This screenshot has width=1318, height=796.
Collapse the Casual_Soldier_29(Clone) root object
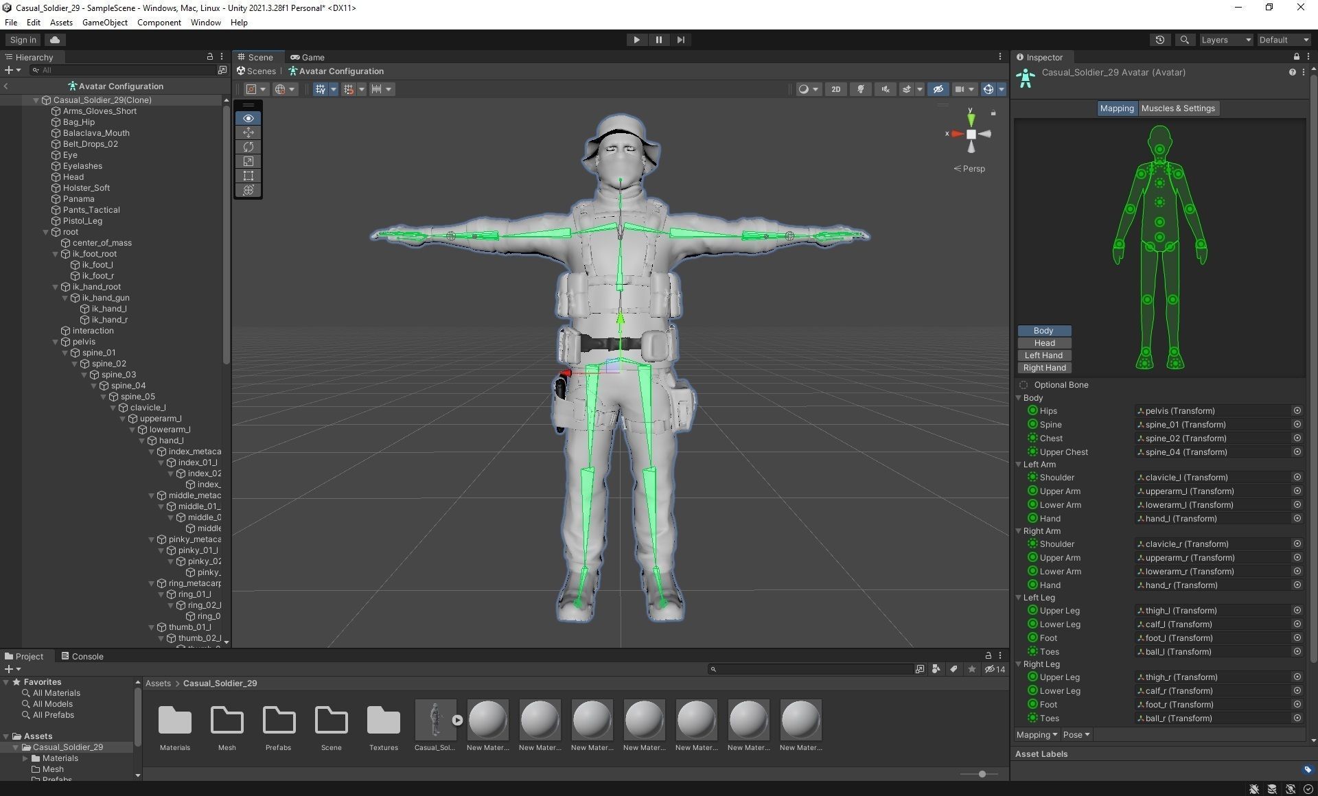point(36,100)
